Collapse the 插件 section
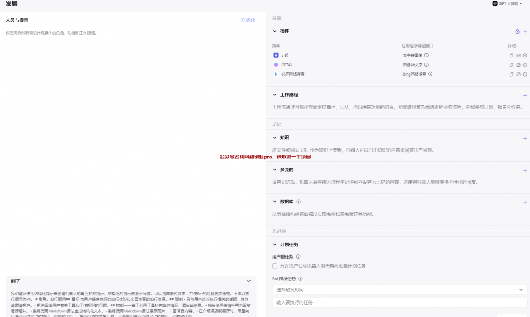530x317 pixels. click(275, 31)
